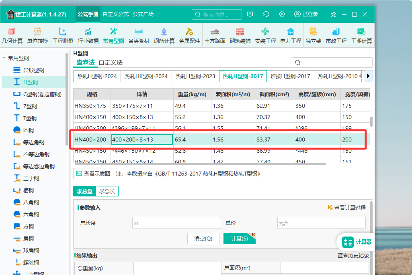Select the 热轧H型钢-2024 standard tab
The height and width of the screenshot is (275, 412).
97,76
